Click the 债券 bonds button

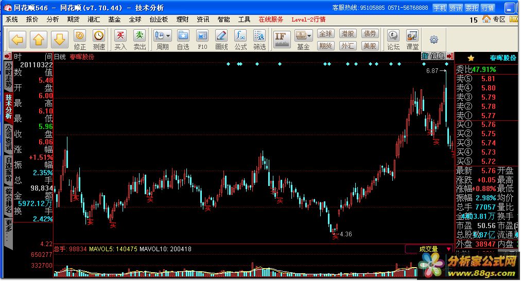click(370, 33)
